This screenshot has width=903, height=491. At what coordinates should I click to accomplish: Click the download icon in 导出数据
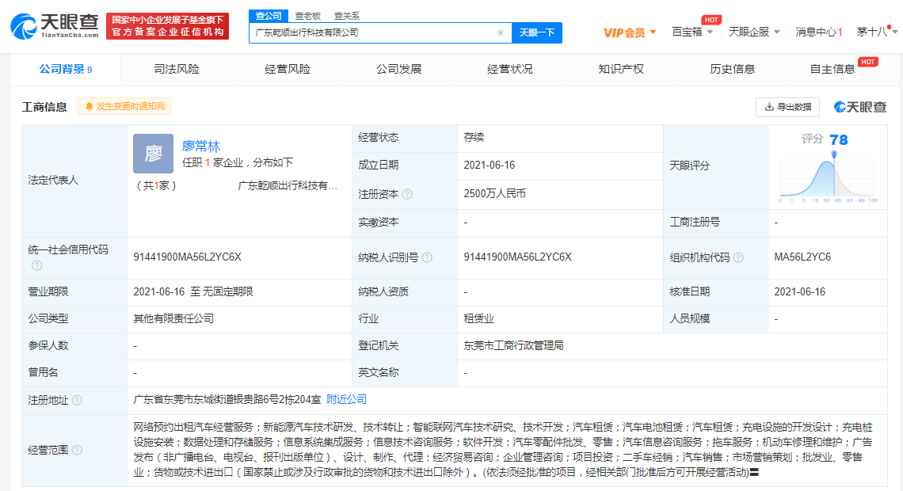tap(769, 107)
